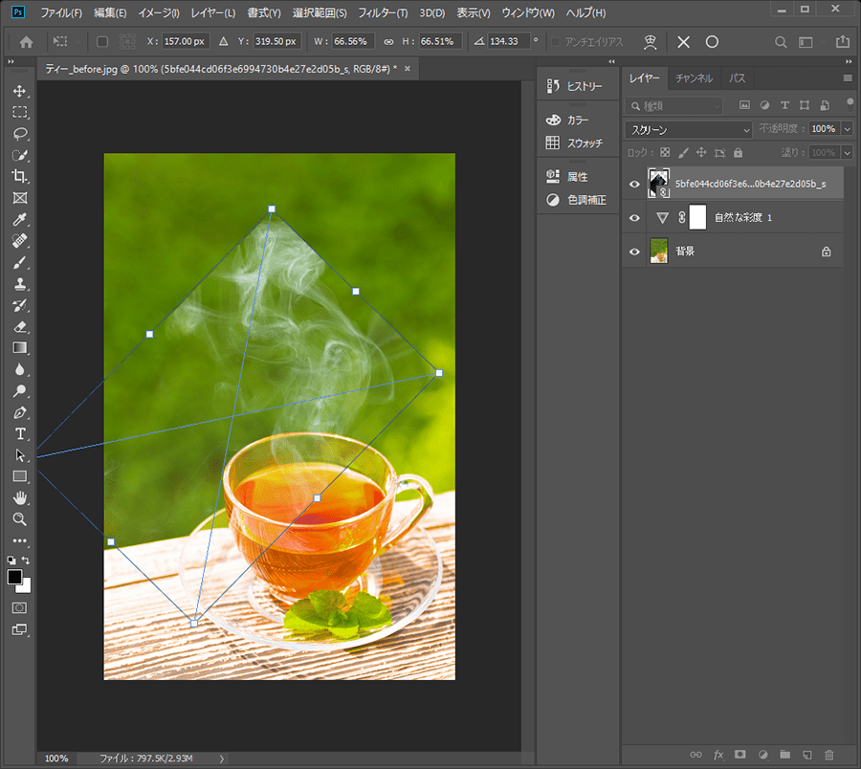This screenshot has height=769, width=861.
Task: Open the 不透明度 opacity dropdown arrow
Action: point(848,129)
